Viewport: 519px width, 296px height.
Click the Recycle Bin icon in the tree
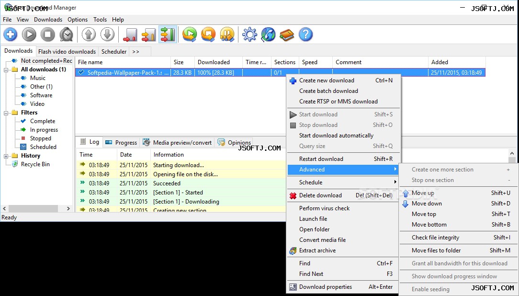[15, 164]
